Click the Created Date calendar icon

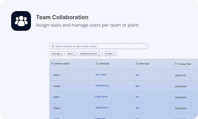[x=176, y=64]
